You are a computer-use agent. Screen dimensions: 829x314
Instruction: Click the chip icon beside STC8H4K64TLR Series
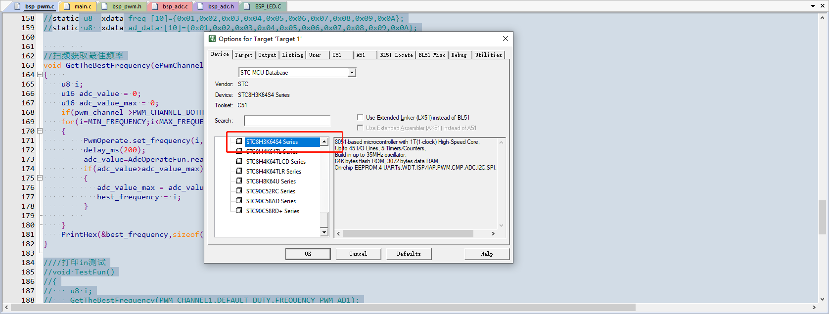pos(239,171)
